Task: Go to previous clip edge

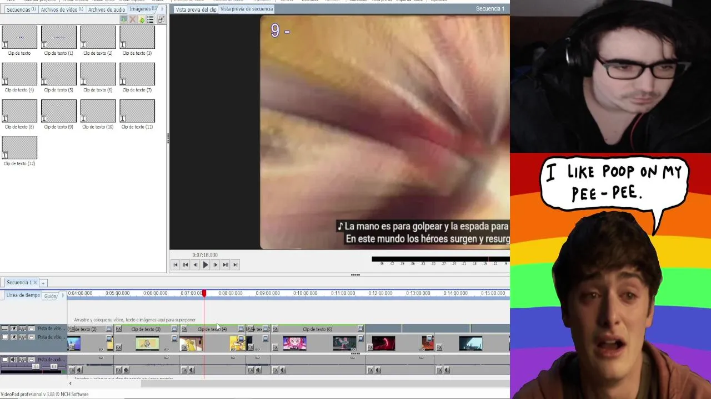Action: (x=186, y=265)
